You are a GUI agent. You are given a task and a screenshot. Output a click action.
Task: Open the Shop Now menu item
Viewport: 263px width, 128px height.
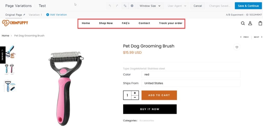[106, 23]
